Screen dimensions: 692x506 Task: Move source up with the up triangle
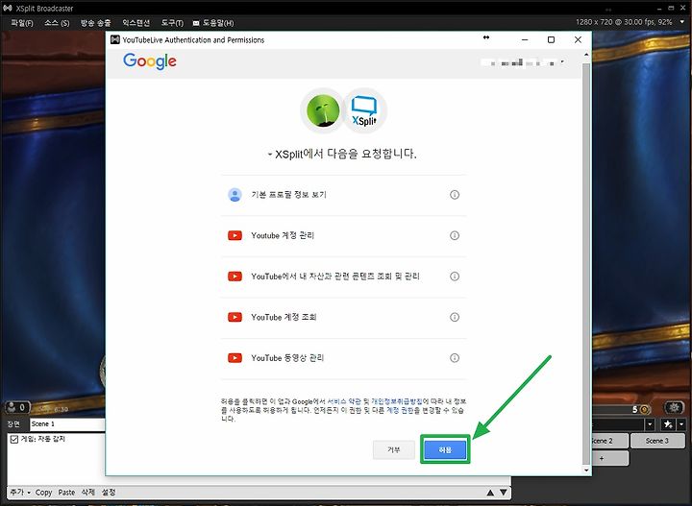click(490, 493)
